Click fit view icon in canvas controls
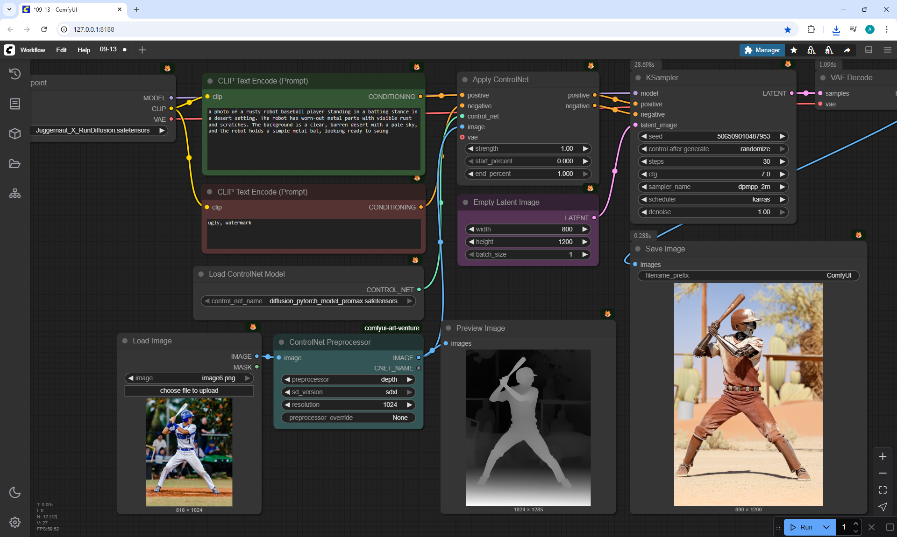 point(883,490)
